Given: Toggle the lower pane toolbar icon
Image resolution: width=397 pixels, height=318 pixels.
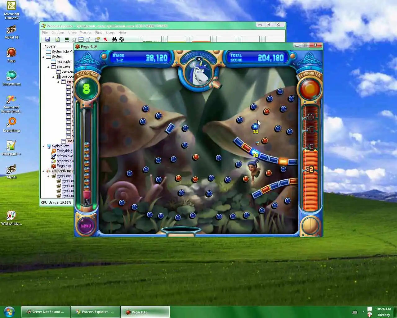Looking at the screenshot, I should click(x=81, y=39).
